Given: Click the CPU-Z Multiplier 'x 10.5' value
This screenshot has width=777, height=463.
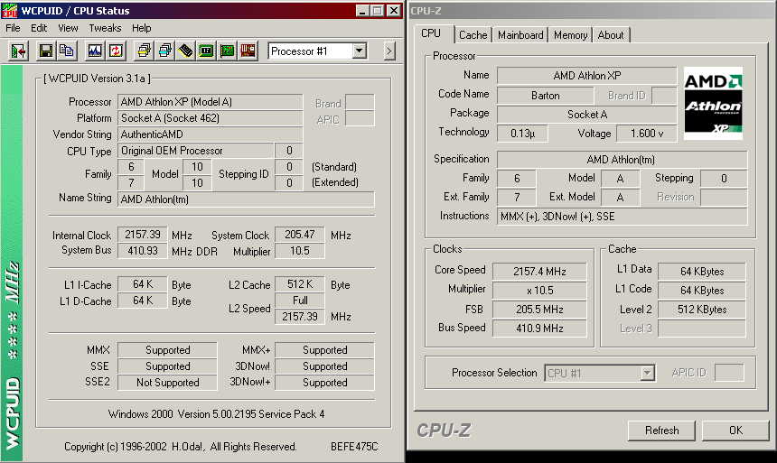Looking at the screenshot, I should (x=539, y=291).
